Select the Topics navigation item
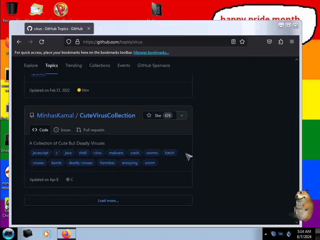The width and height of the screenshot is (320, 240). 52,65
